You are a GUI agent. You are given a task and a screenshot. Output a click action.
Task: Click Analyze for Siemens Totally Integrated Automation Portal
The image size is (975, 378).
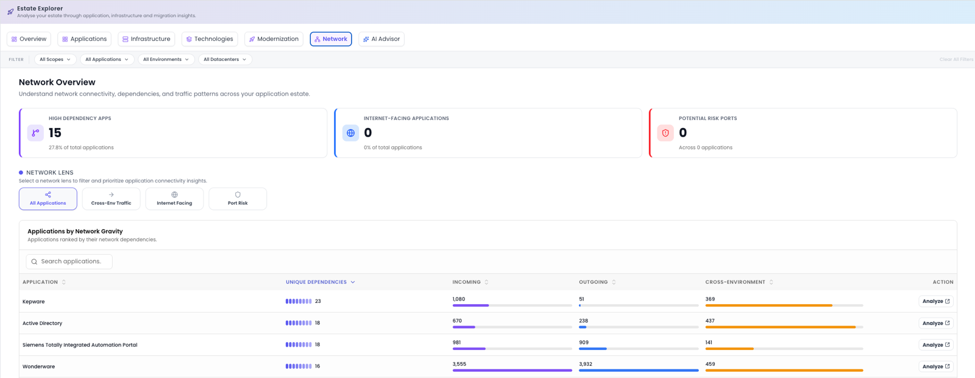pos(936,345)
